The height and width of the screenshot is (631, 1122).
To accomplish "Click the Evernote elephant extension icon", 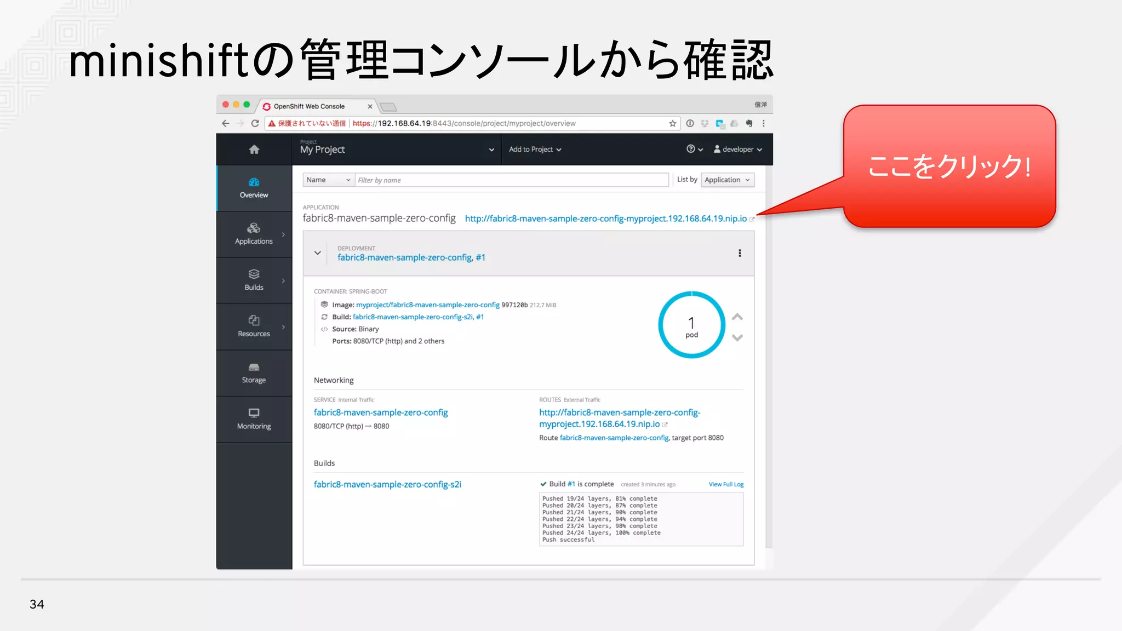I will [x=749, y=123].
